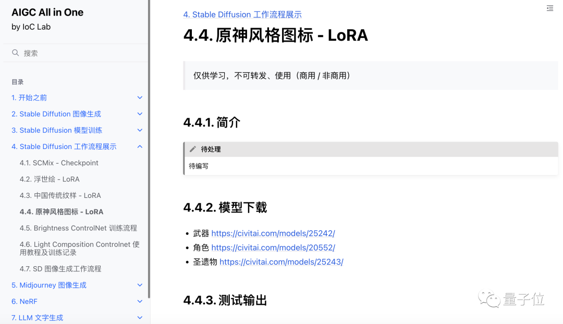
Task: Click the search magnifier icon
Action: coord(16,53)
